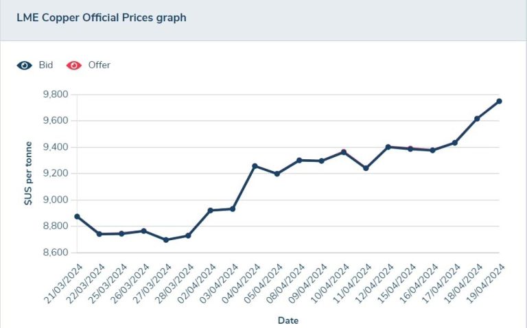The height and width of the screenshot is (328, 527).
Task: Toggle the Offer series eye icon
Action: 73,65
